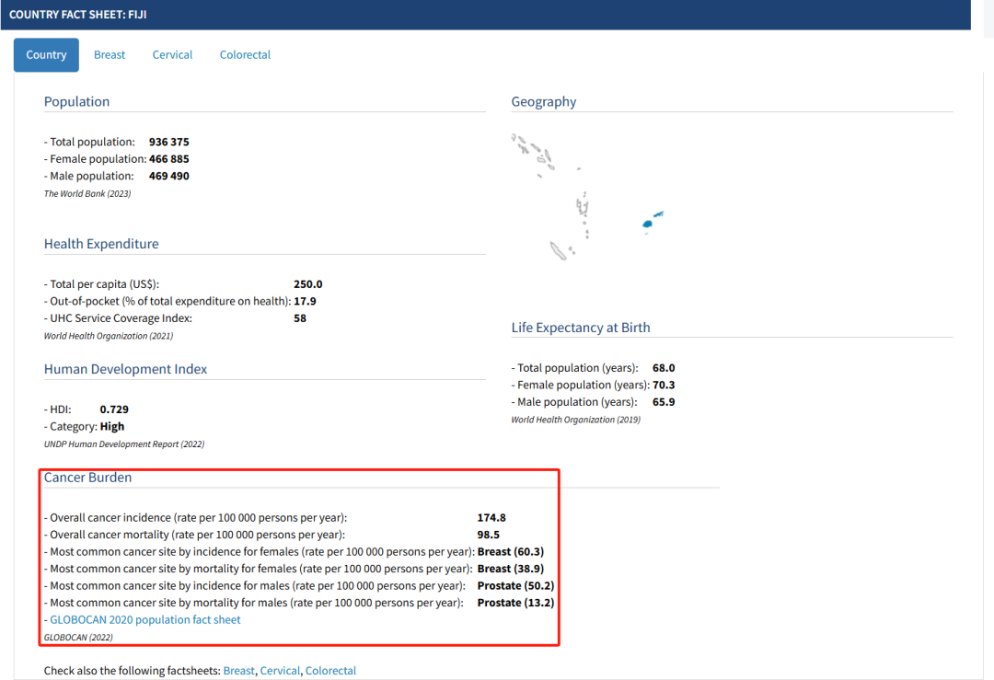This screenshot has width=994, height=680.
Task: Click the Health Expenditure heading
Action: 101,244
